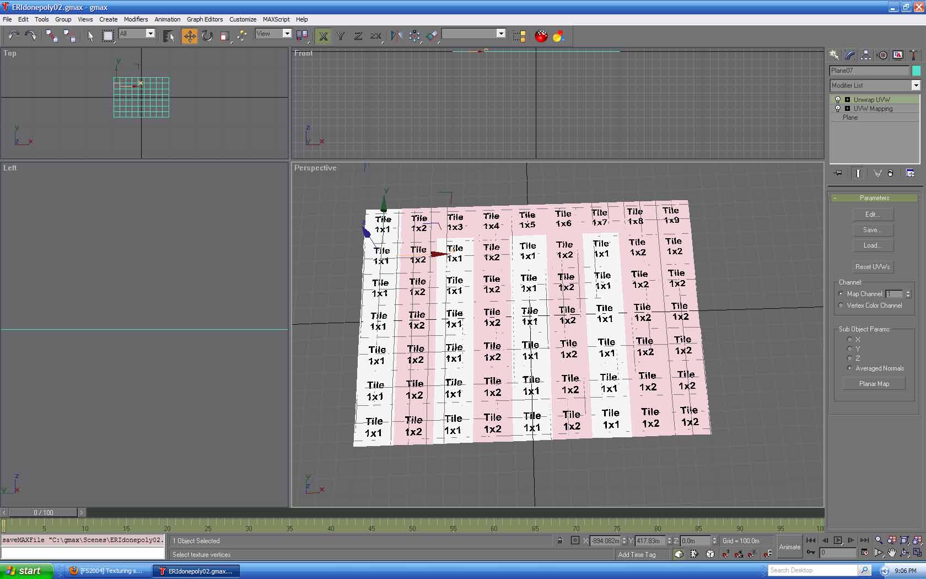Open the MAXScript menu
This screenshot has height=579, width=926.
pos(276,19)
